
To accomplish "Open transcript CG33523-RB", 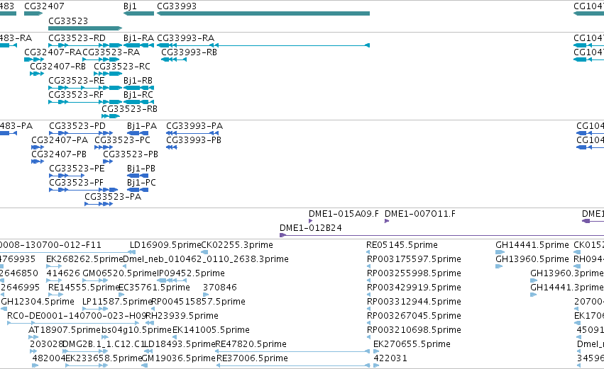I will pos(129,109).
